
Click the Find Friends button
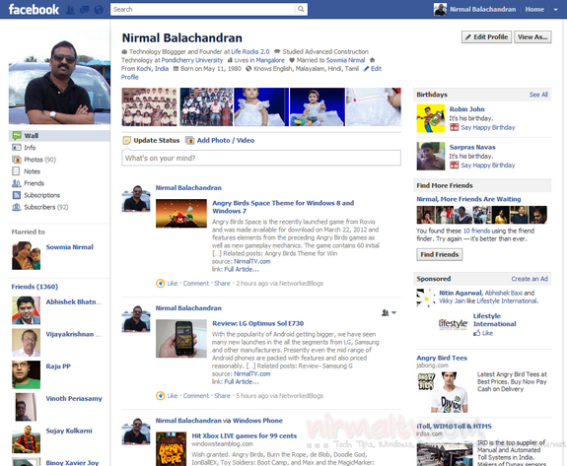pyautogui.click(x=440, y=254)
